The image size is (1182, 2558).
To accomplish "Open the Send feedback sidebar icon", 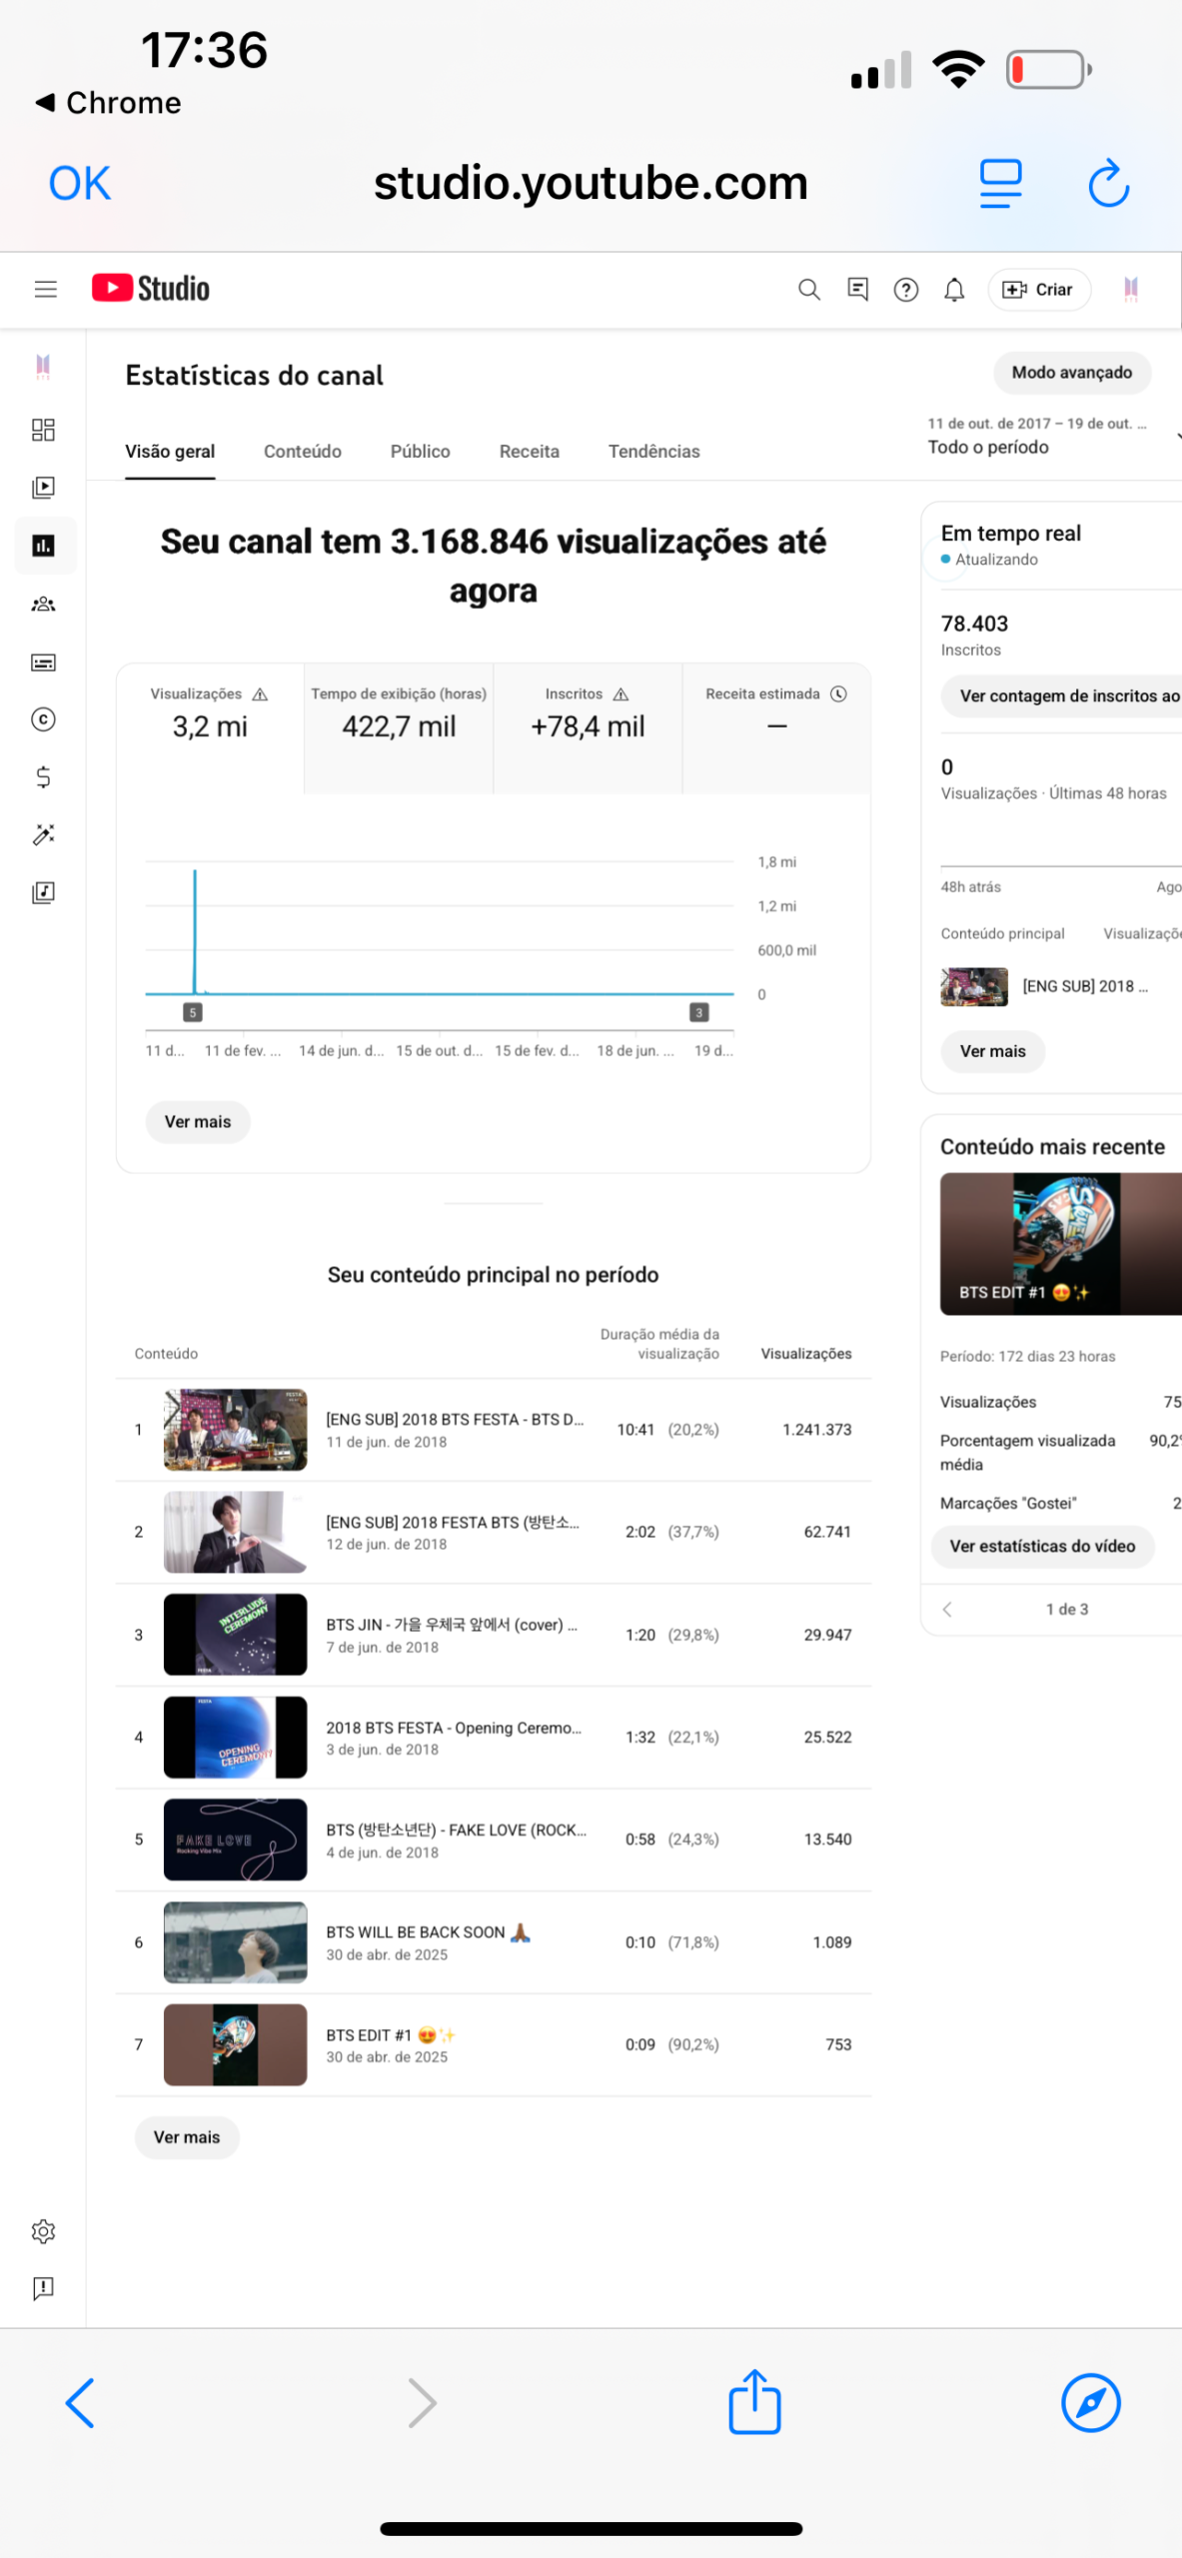I will [x=43, y=2288].
